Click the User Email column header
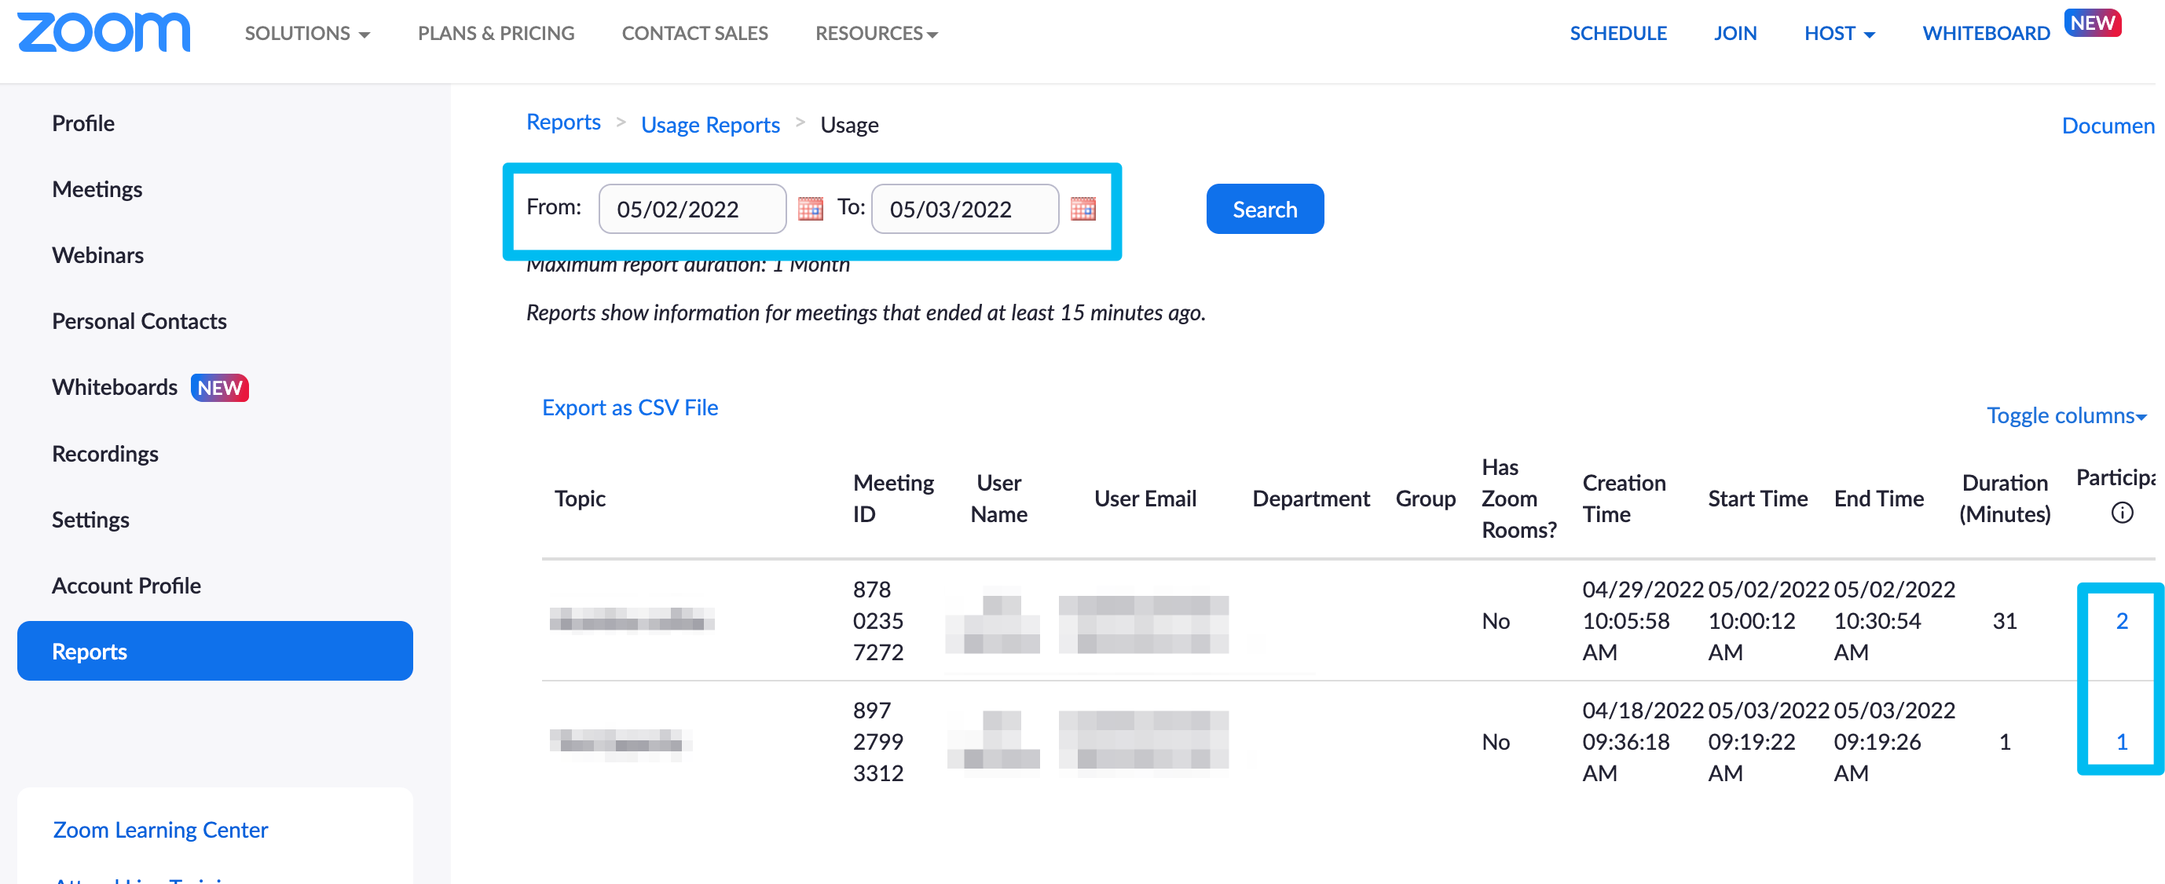Viewport: 2165px width, 884px height. coord(1145,499)
